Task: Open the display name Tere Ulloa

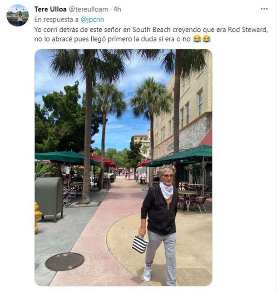Action: 50,9
